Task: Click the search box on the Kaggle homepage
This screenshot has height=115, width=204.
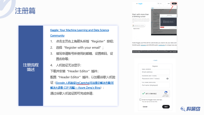Action: click(162, 3)
